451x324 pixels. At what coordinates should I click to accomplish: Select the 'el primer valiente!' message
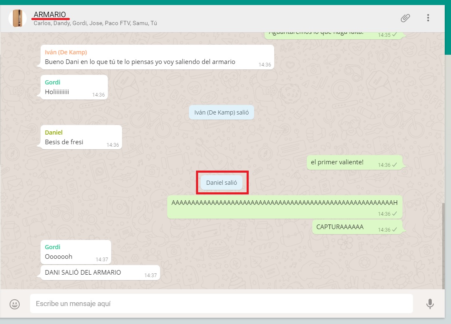pyautogui.click(x=337, y=162)
